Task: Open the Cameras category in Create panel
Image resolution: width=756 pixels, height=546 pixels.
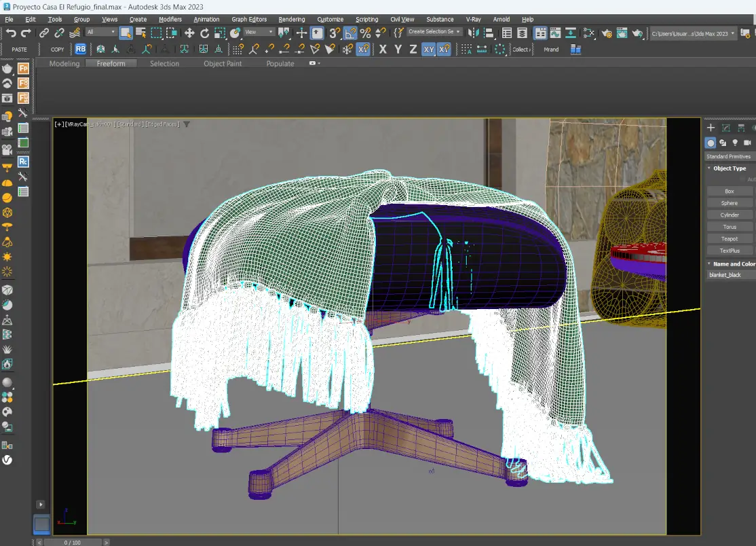Action: [x=747, y=143]
